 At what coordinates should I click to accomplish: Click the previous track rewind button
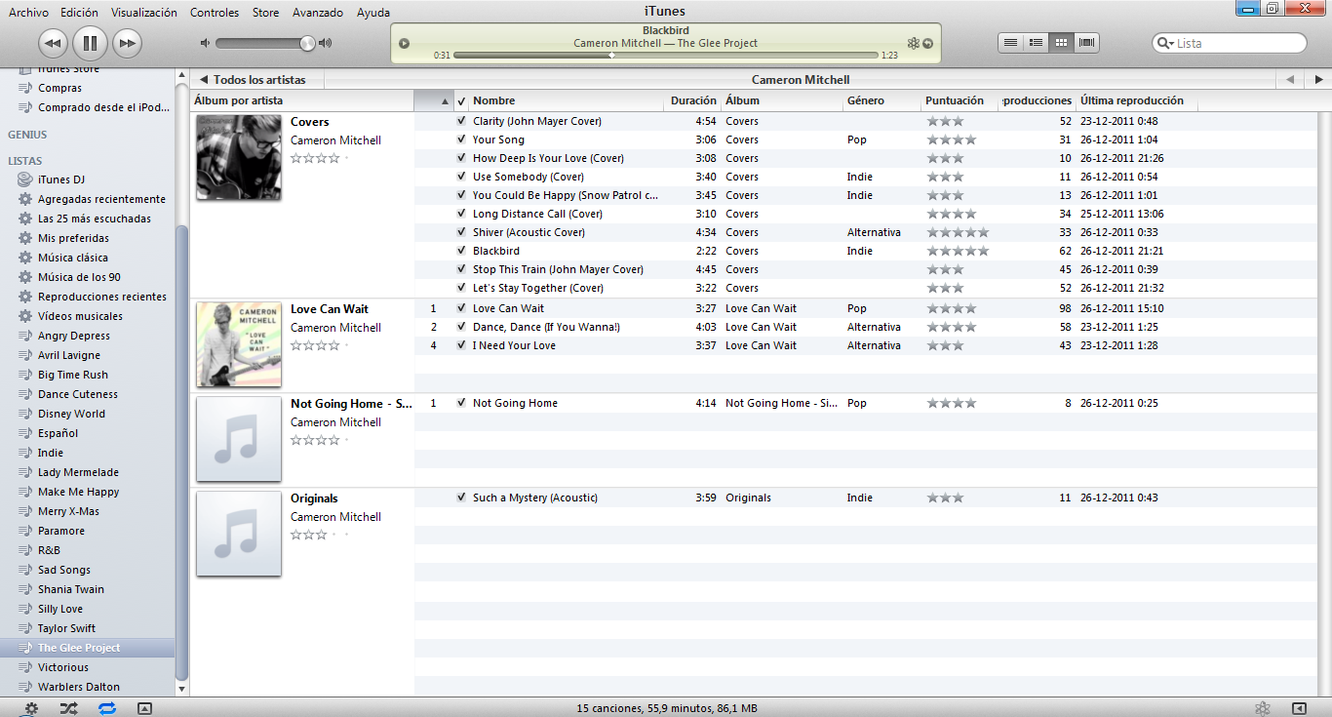point(53,43)
